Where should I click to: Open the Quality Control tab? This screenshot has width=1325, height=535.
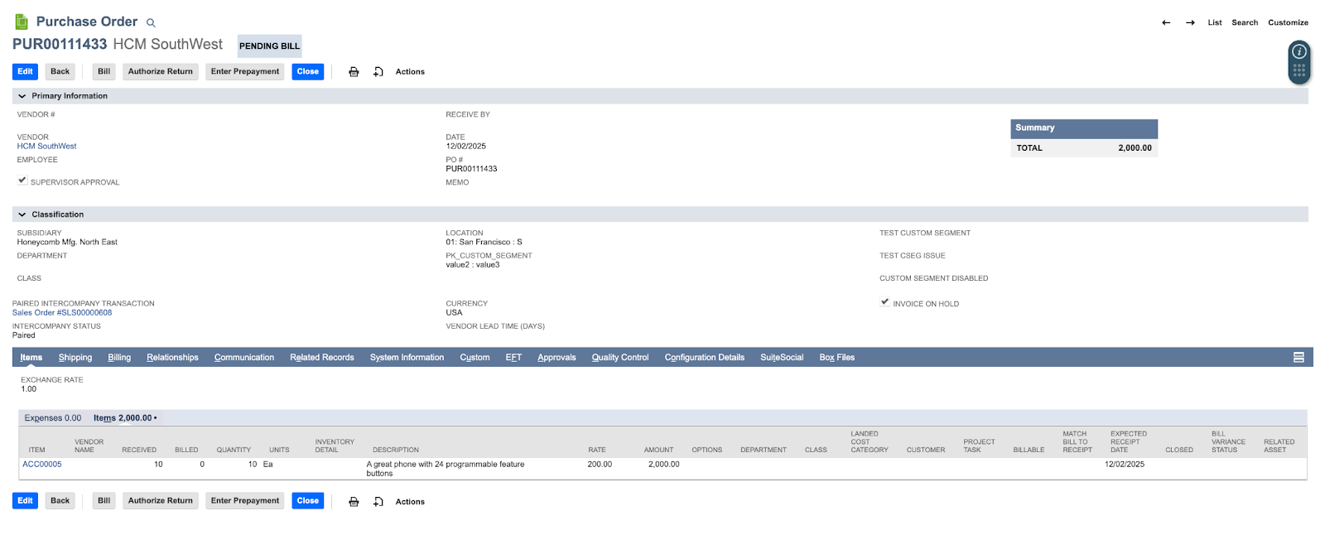pos(619,358)
